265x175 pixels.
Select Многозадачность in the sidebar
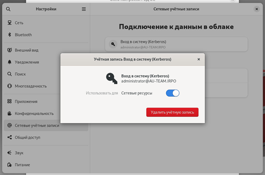pos(31,86)
